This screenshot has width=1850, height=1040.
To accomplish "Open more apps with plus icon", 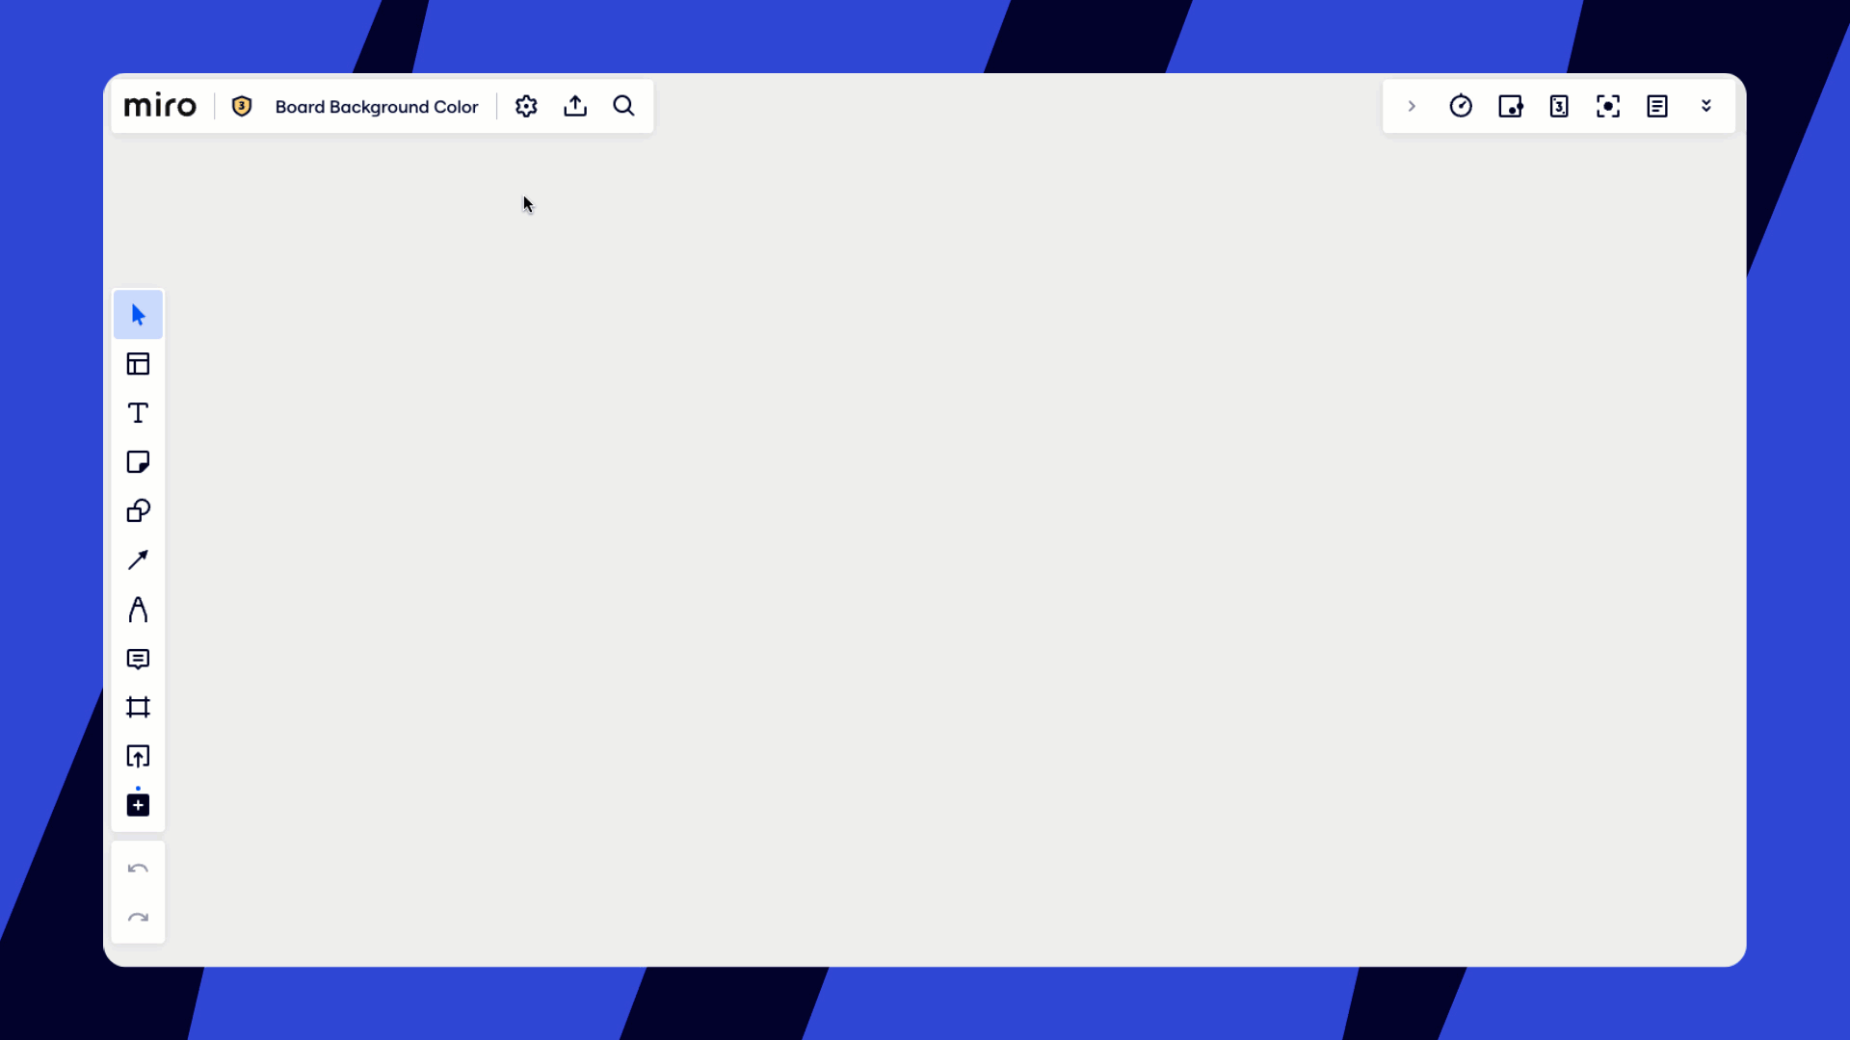I will [x=138, y=805].
